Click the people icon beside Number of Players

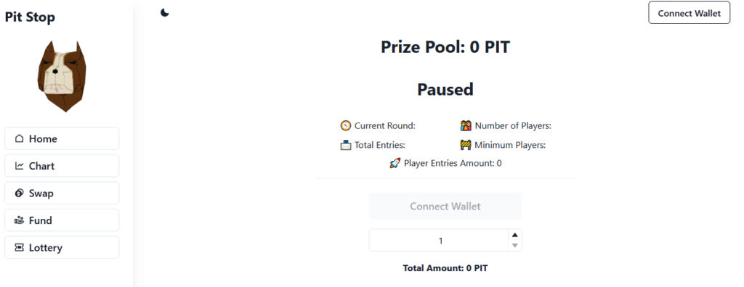[x=466, y=125]
